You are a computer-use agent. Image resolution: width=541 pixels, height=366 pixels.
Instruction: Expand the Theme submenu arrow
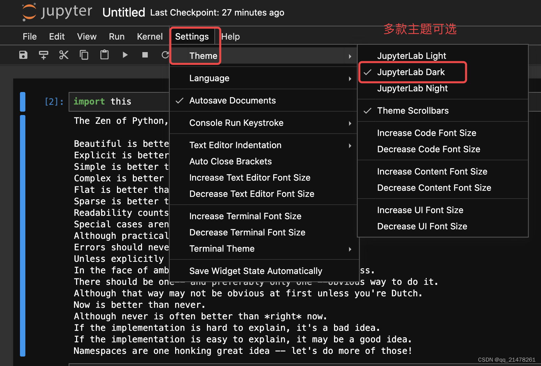(350, 56)
